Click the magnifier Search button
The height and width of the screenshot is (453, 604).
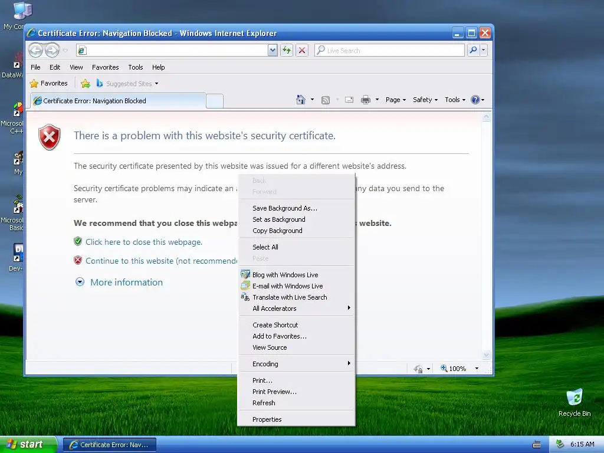(x=473, y=50)
